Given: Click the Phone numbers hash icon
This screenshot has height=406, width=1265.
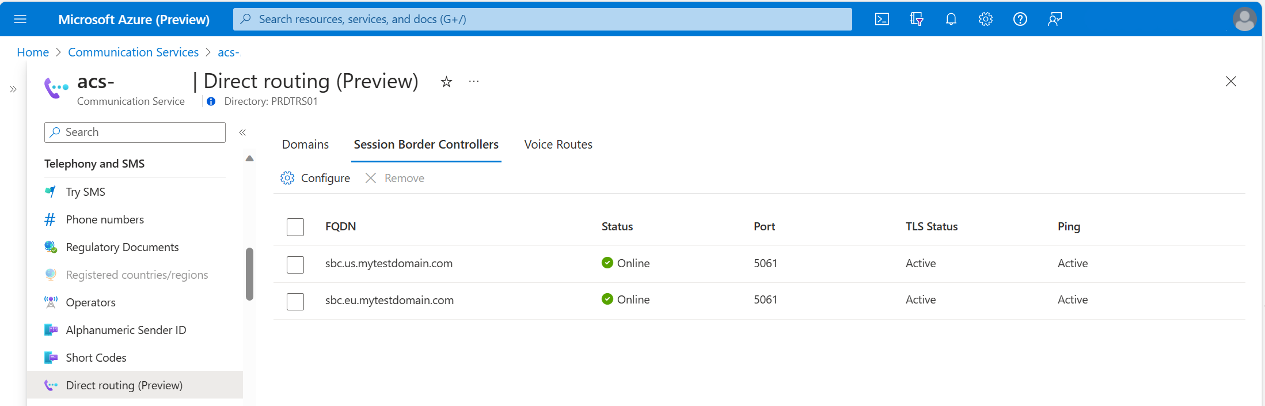Looking at the screenshot, I should click(x=50, y=219).
